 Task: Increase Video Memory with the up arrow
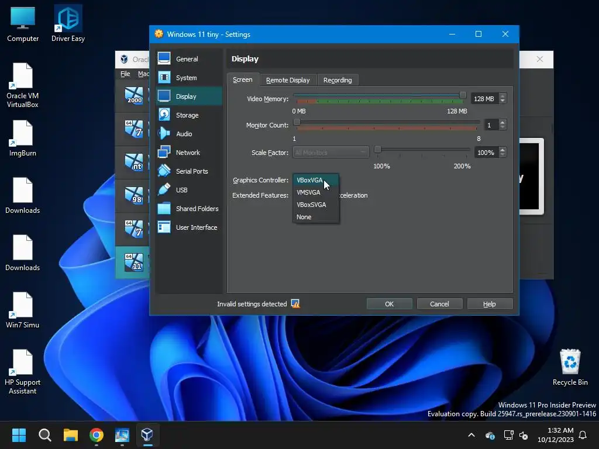(502, 96)
